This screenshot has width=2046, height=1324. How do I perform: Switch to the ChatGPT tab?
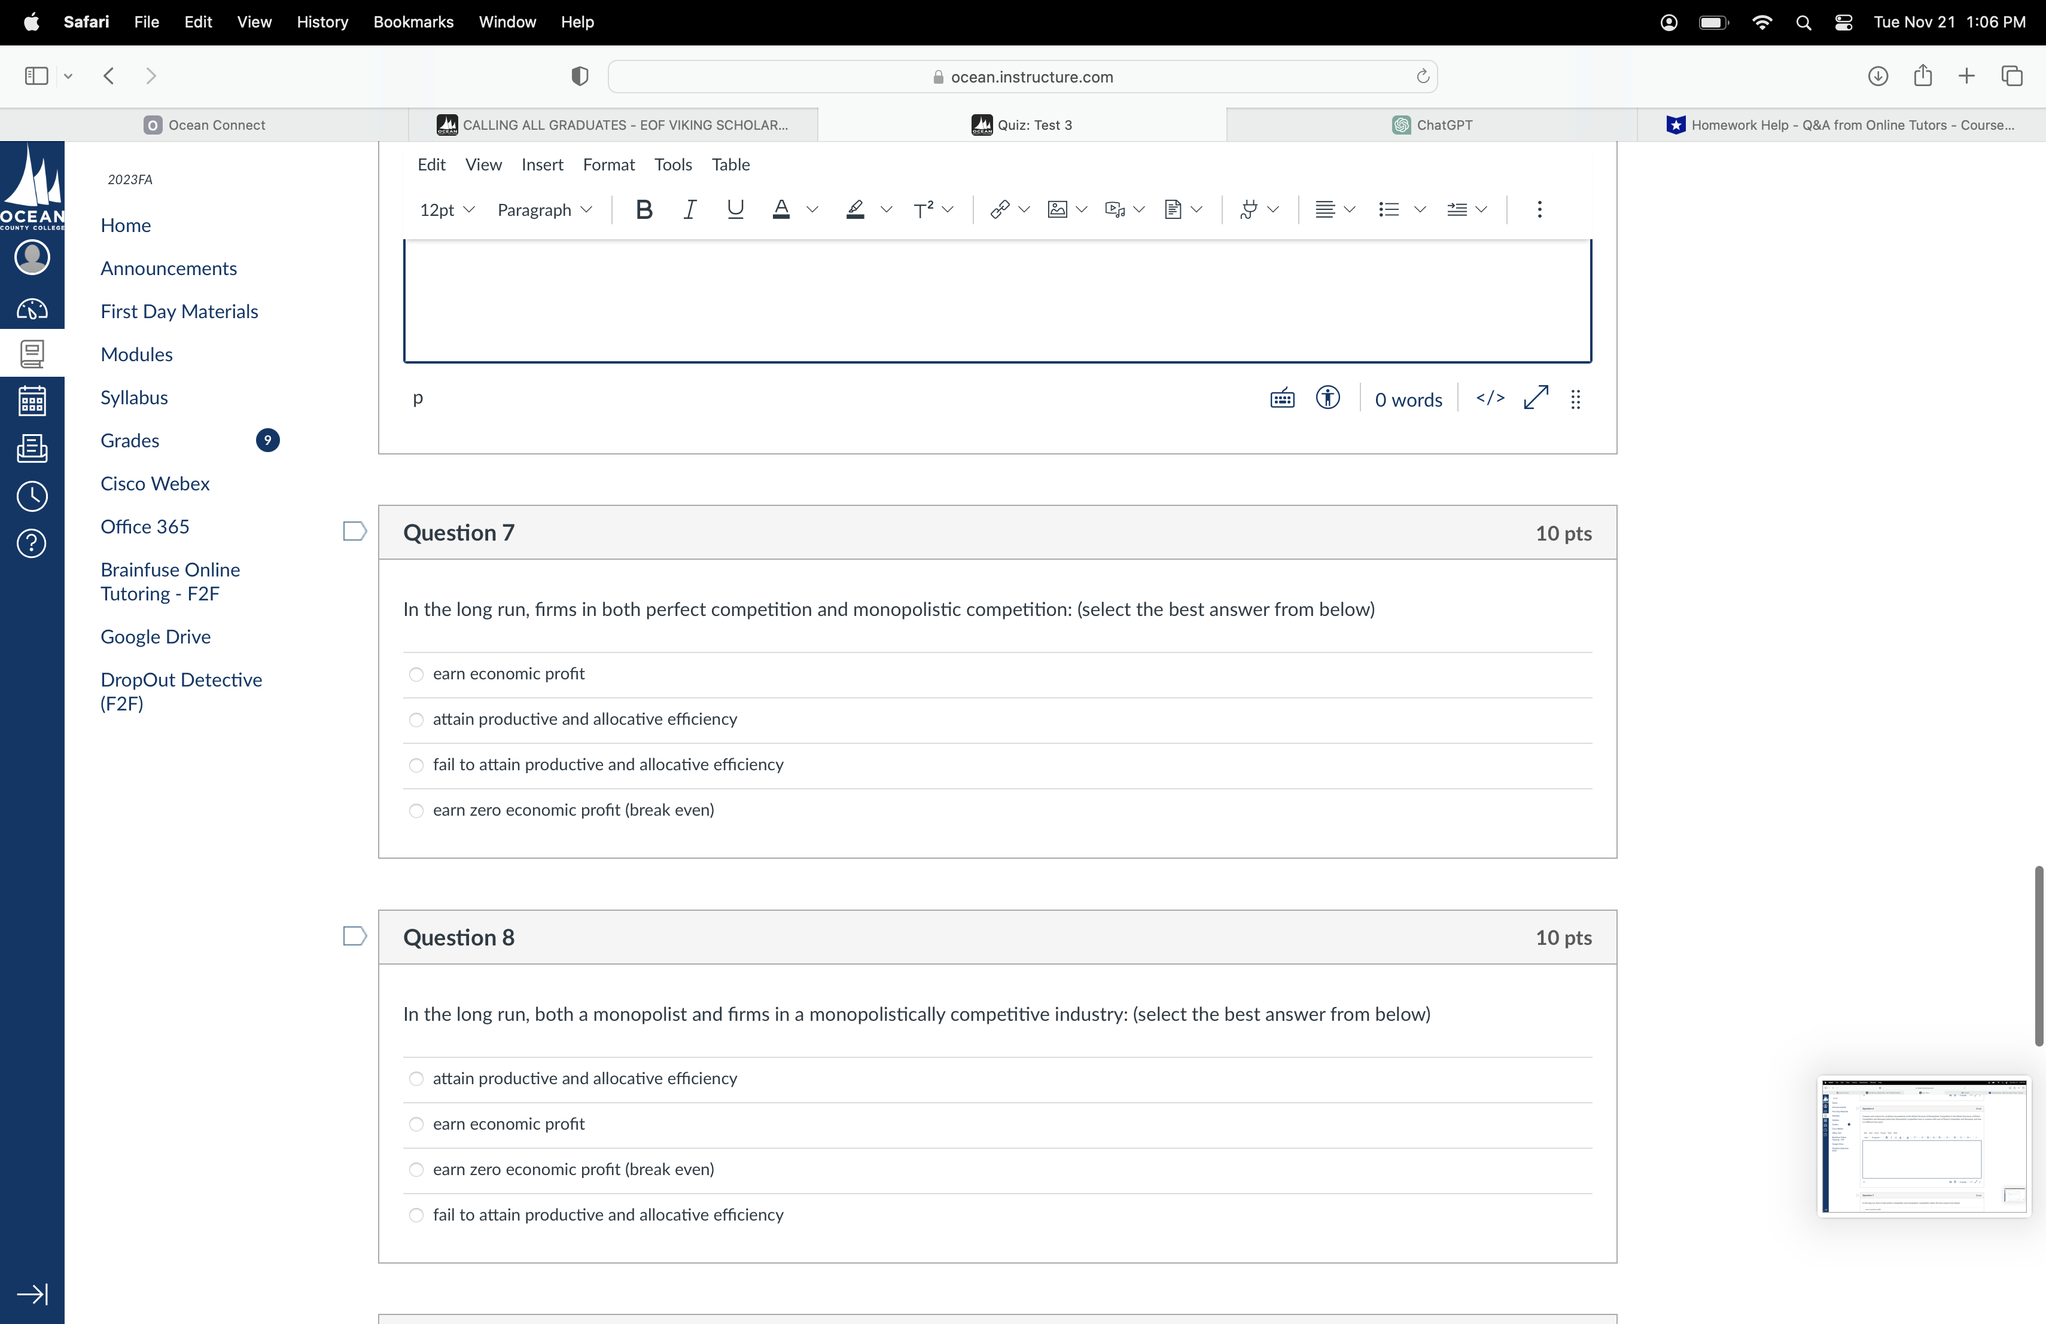[1432, 124]
